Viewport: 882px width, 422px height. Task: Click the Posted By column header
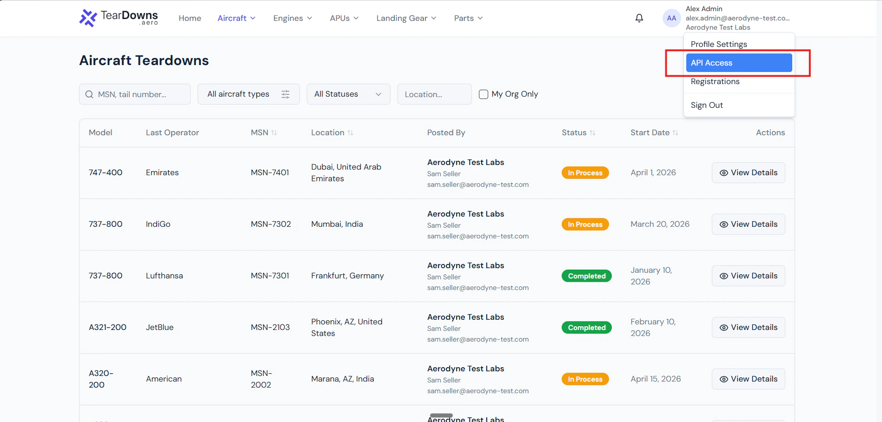tap(446, 132)
